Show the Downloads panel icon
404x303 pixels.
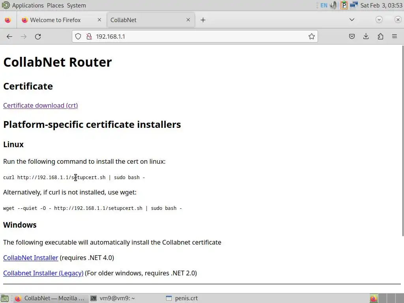[x=366, y=37]
